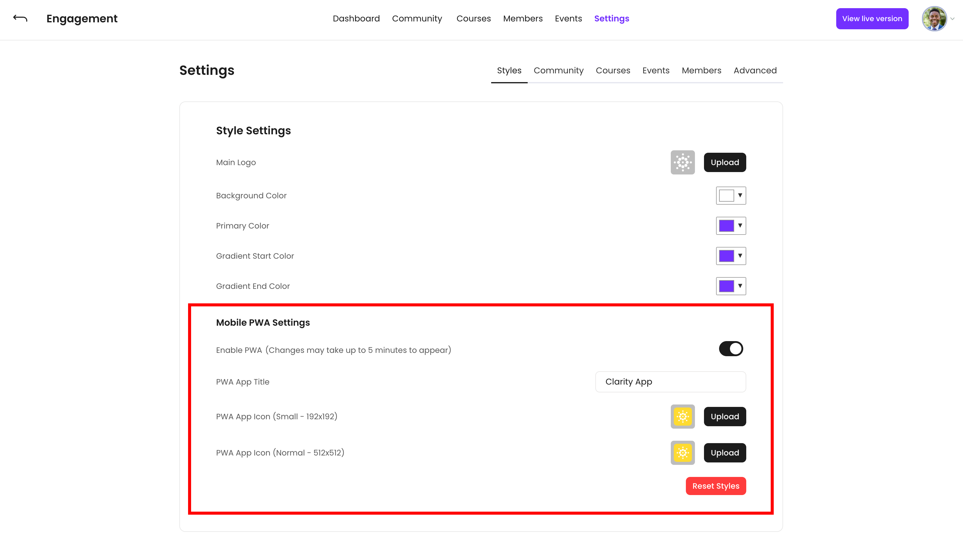
Task: Click the Main Logo placeholder image
Action: [682, 162]
